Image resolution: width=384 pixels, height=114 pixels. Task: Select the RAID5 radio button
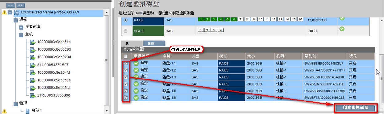pyautogui.click(x=125, y=20)
